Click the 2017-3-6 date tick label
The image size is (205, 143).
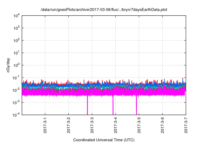pyautogui.click(x=162, y=125)
